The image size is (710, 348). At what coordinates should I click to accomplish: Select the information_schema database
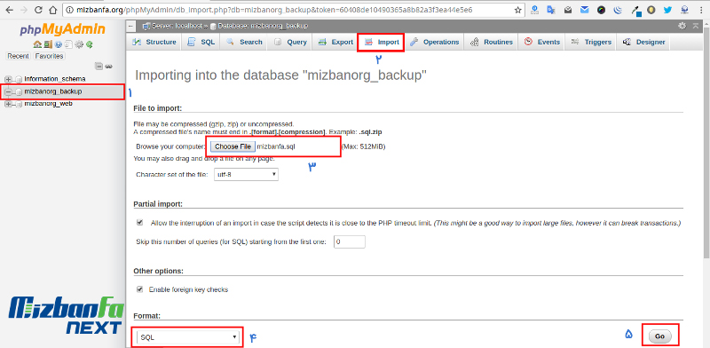point(55,79)
